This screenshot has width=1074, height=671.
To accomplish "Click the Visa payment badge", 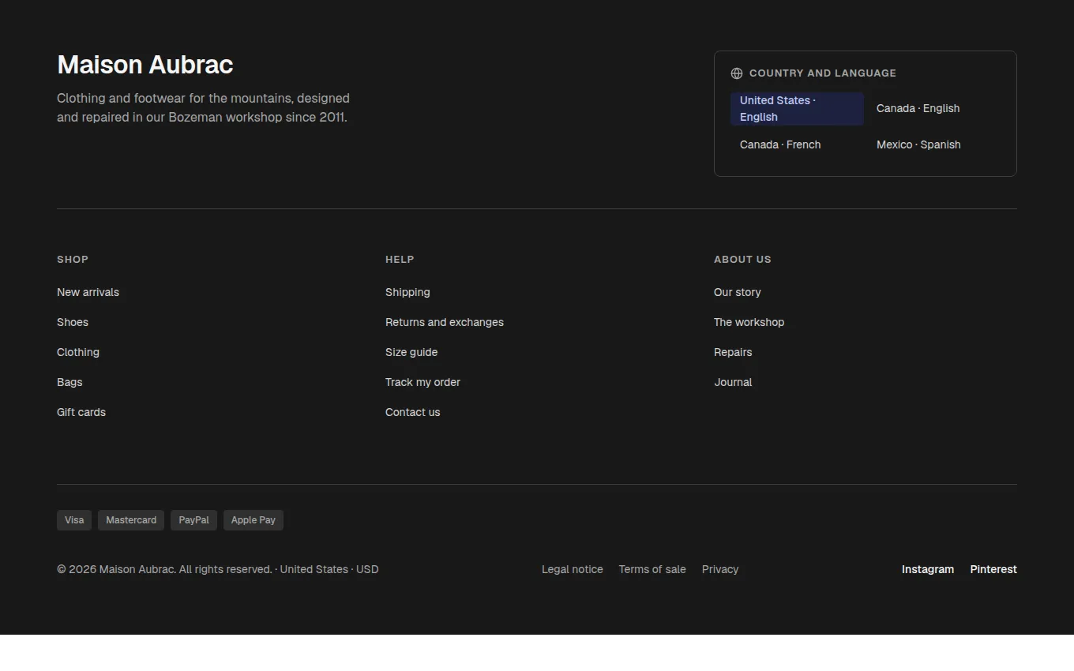I will [74, 520].
